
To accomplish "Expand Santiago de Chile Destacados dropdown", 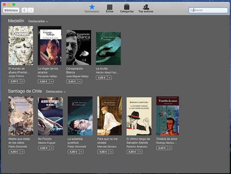I will 56,91.
